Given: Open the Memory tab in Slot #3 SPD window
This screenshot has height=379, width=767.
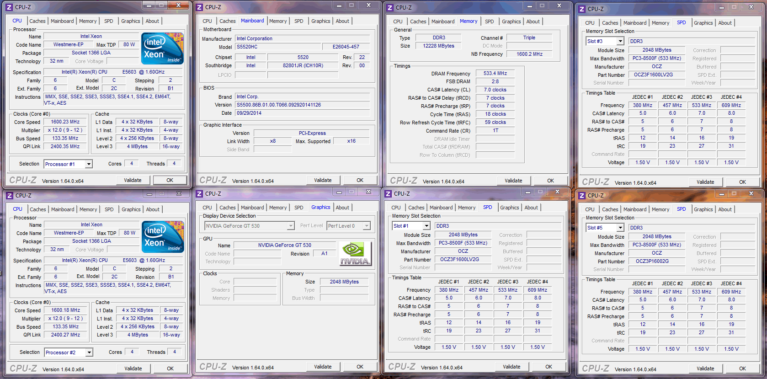Looking at the screenshot, I should point(660,23).
